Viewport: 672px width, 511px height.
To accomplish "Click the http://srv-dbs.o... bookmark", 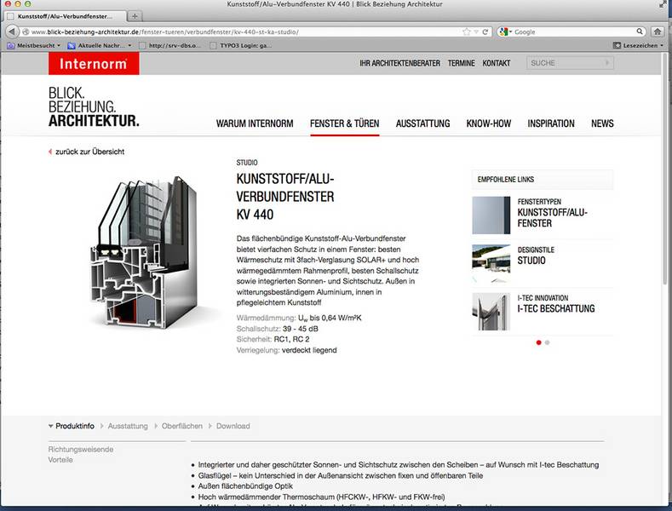I will 169,45.
